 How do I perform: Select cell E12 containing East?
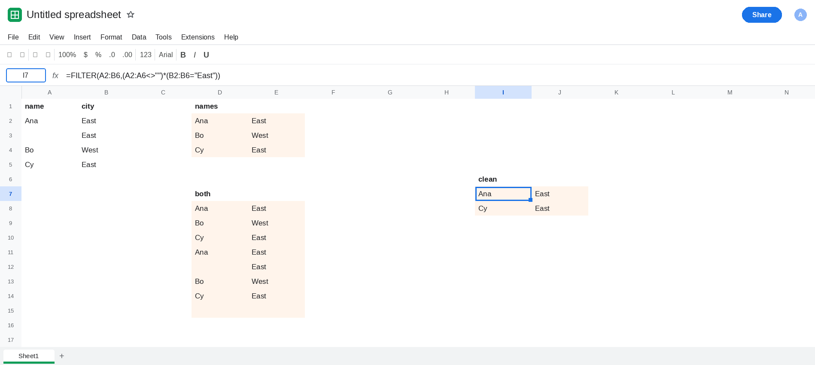coord(277,267)
